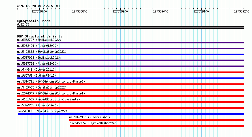Image resolution: width=252 pixels, height=137 pixels.
Task: Open nsv5890262 (Almarri2020) label
Action: coord(37,105)
